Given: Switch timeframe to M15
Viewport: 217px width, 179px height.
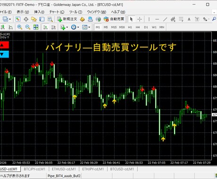Looking at the screenshot, I should pos(114,27).
